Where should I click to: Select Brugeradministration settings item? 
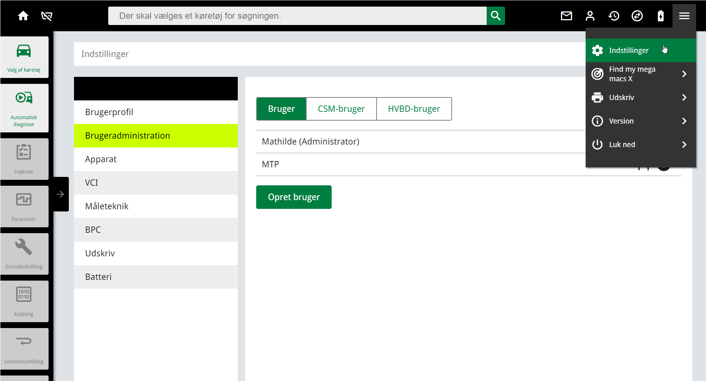coord(156,136)
